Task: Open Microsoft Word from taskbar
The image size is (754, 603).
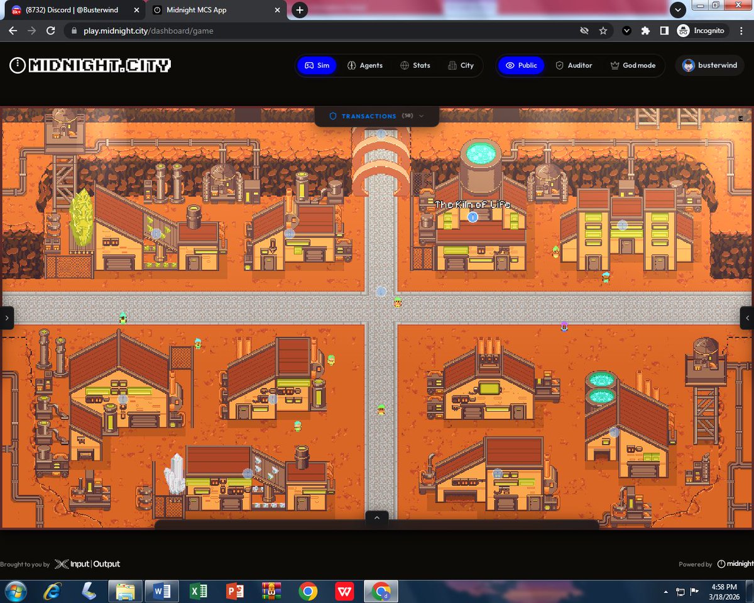Action: click(x=161, y=591)
